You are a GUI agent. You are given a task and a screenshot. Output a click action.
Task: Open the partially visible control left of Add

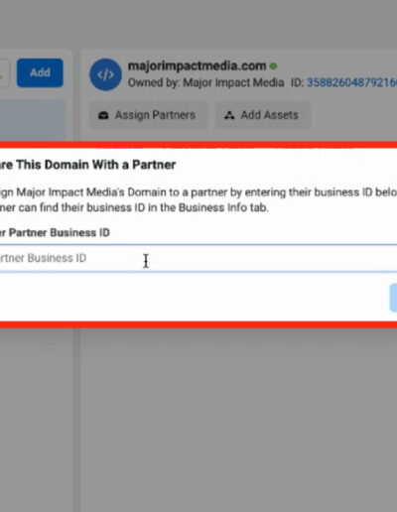pos(5,72)
